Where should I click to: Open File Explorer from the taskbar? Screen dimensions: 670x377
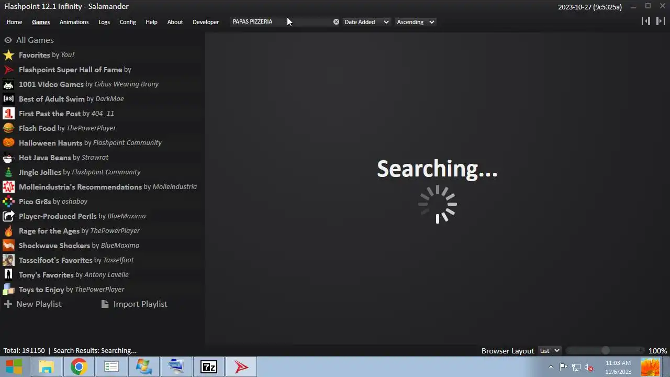[x=46, y=367]
